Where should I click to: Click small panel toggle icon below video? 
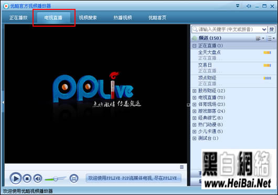181,167
